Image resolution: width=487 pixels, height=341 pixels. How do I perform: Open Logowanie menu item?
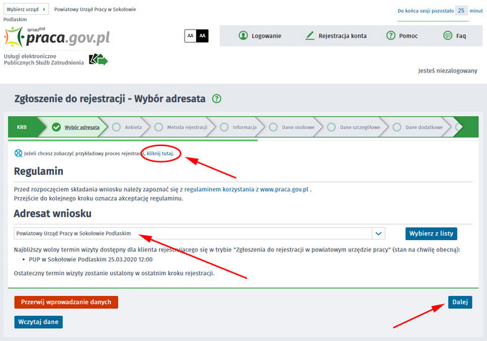[x=260, y=36]
